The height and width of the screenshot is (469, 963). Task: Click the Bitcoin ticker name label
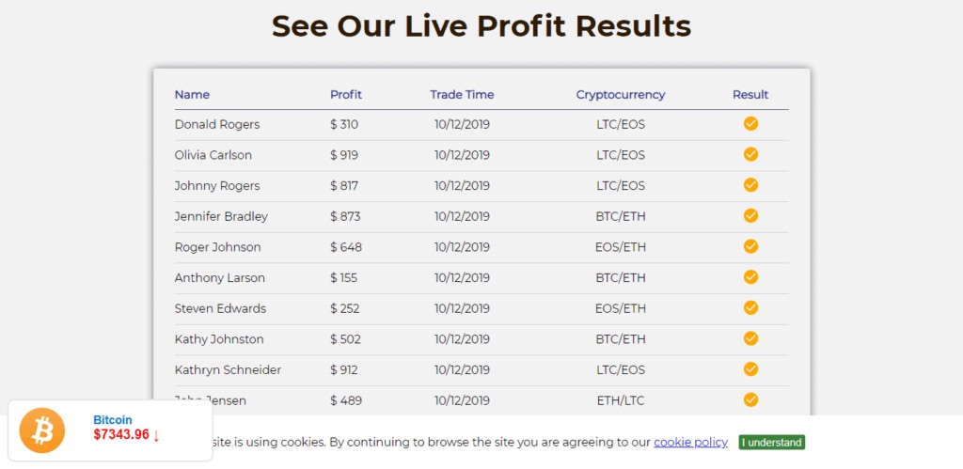click(x=113, y=420)
